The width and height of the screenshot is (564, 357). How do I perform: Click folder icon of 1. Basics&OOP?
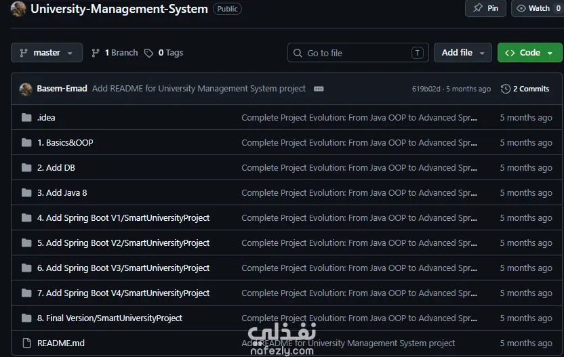tap(26, 143)
